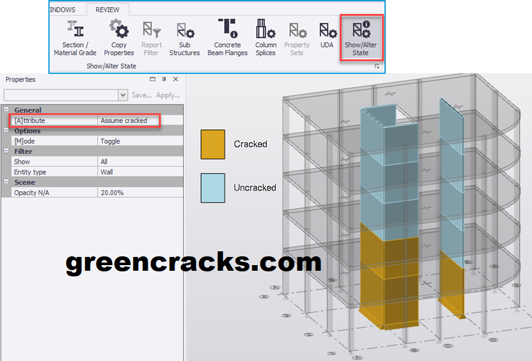Change the Mode value Toggle

(x=140, y=141)
